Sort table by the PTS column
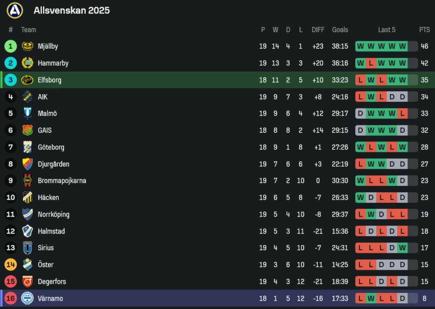This screenshot has height=309, width=435. [x=424, y=30]
